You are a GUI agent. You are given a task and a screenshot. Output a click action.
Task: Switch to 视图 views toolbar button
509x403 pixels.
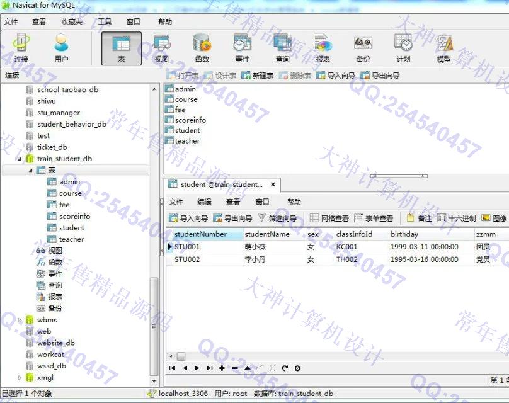click(x=161, y=48)
